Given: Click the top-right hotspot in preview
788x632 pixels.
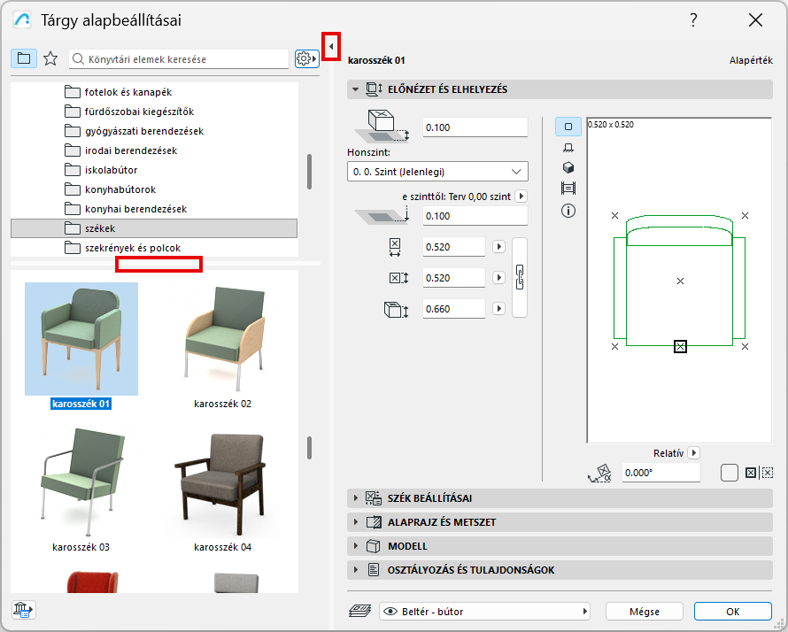Looking at the screenshot, I should [745, 215].
